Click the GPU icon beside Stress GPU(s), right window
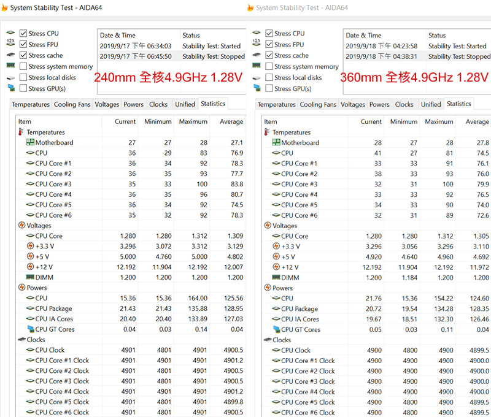This screenshot has width=491, height=417. (x=257, y=88)
